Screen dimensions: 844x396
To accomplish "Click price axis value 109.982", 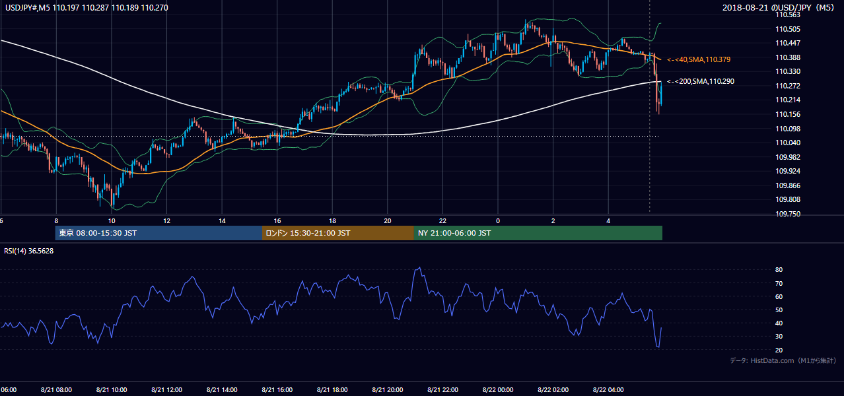I will (x=788, y=157).
